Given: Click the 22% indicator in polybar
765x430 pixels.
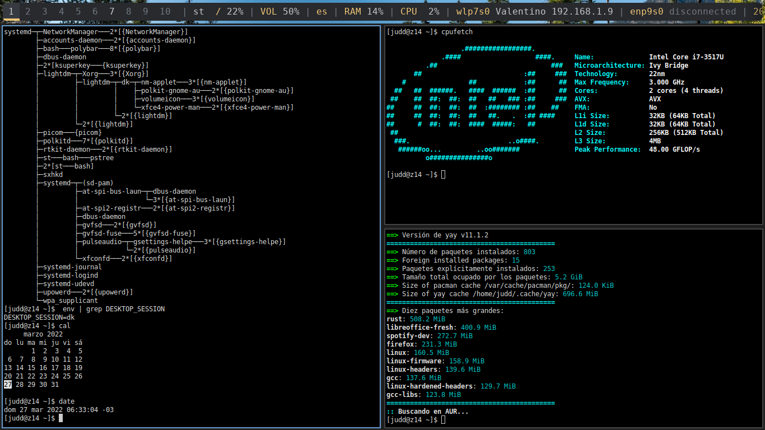Looking at the screenshot, I should coord(229,11).
